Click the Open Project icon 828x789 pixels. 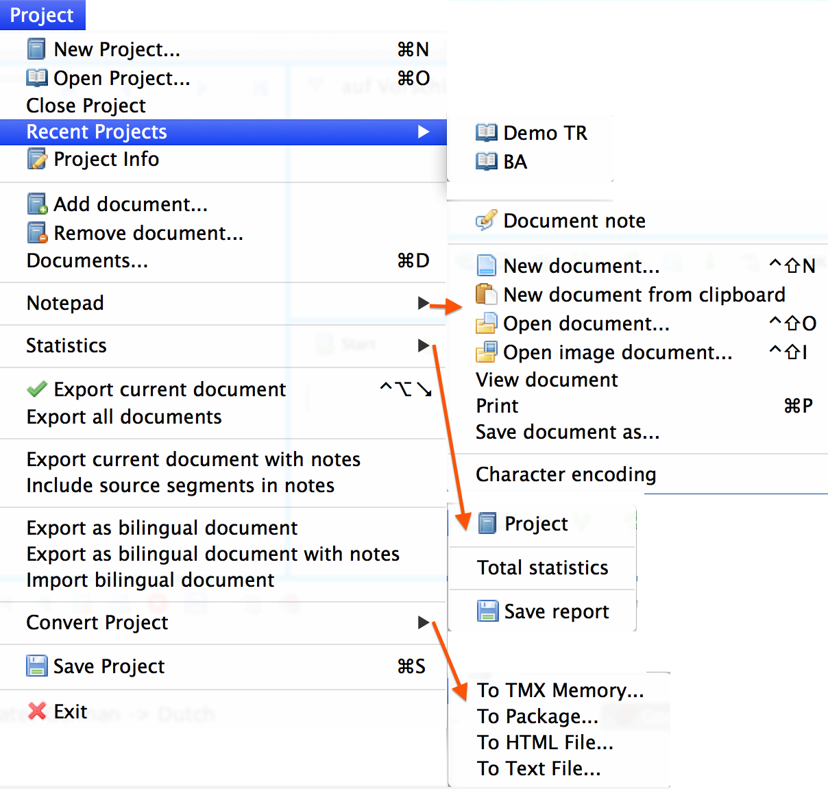coord(37,78)
